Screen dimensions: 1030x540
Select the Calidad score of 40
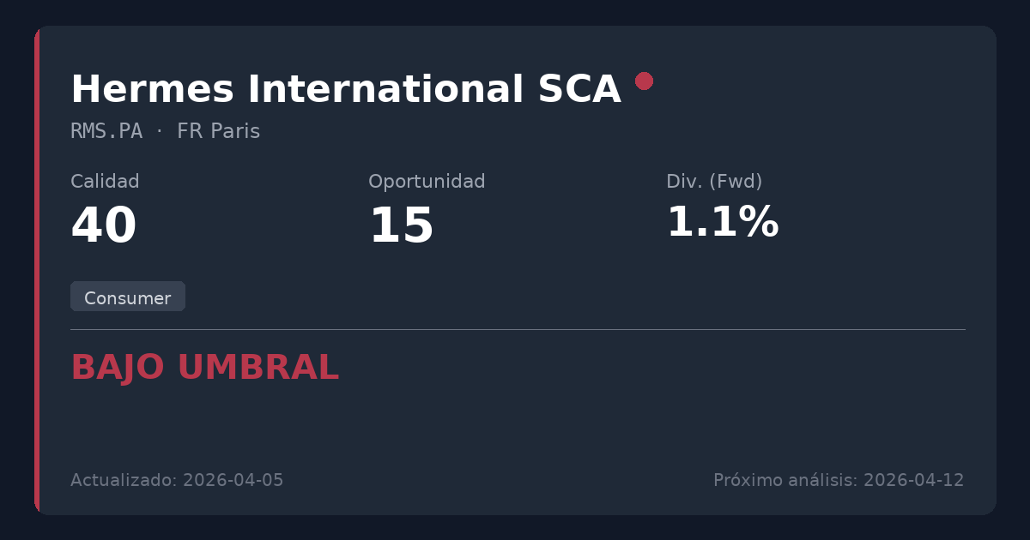click(104, 226)
